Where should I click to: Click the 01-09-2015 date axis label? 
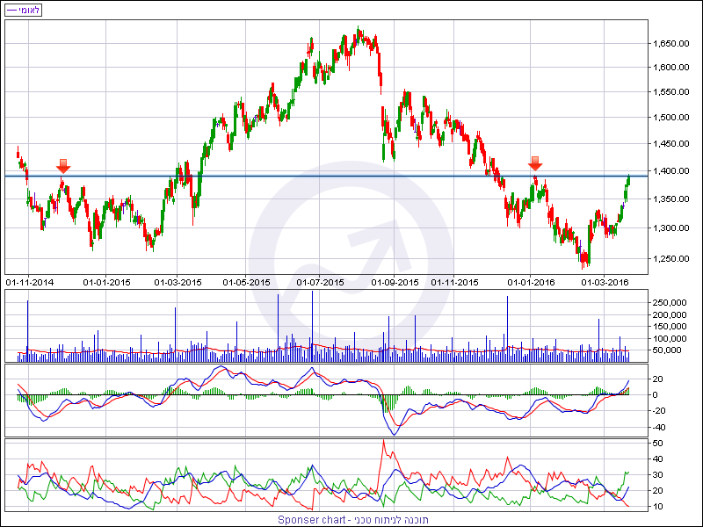[x=392, y=282]
